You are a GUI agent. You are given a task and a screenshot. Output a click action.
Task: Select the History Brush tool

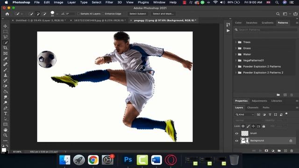[x=5, y=81]
